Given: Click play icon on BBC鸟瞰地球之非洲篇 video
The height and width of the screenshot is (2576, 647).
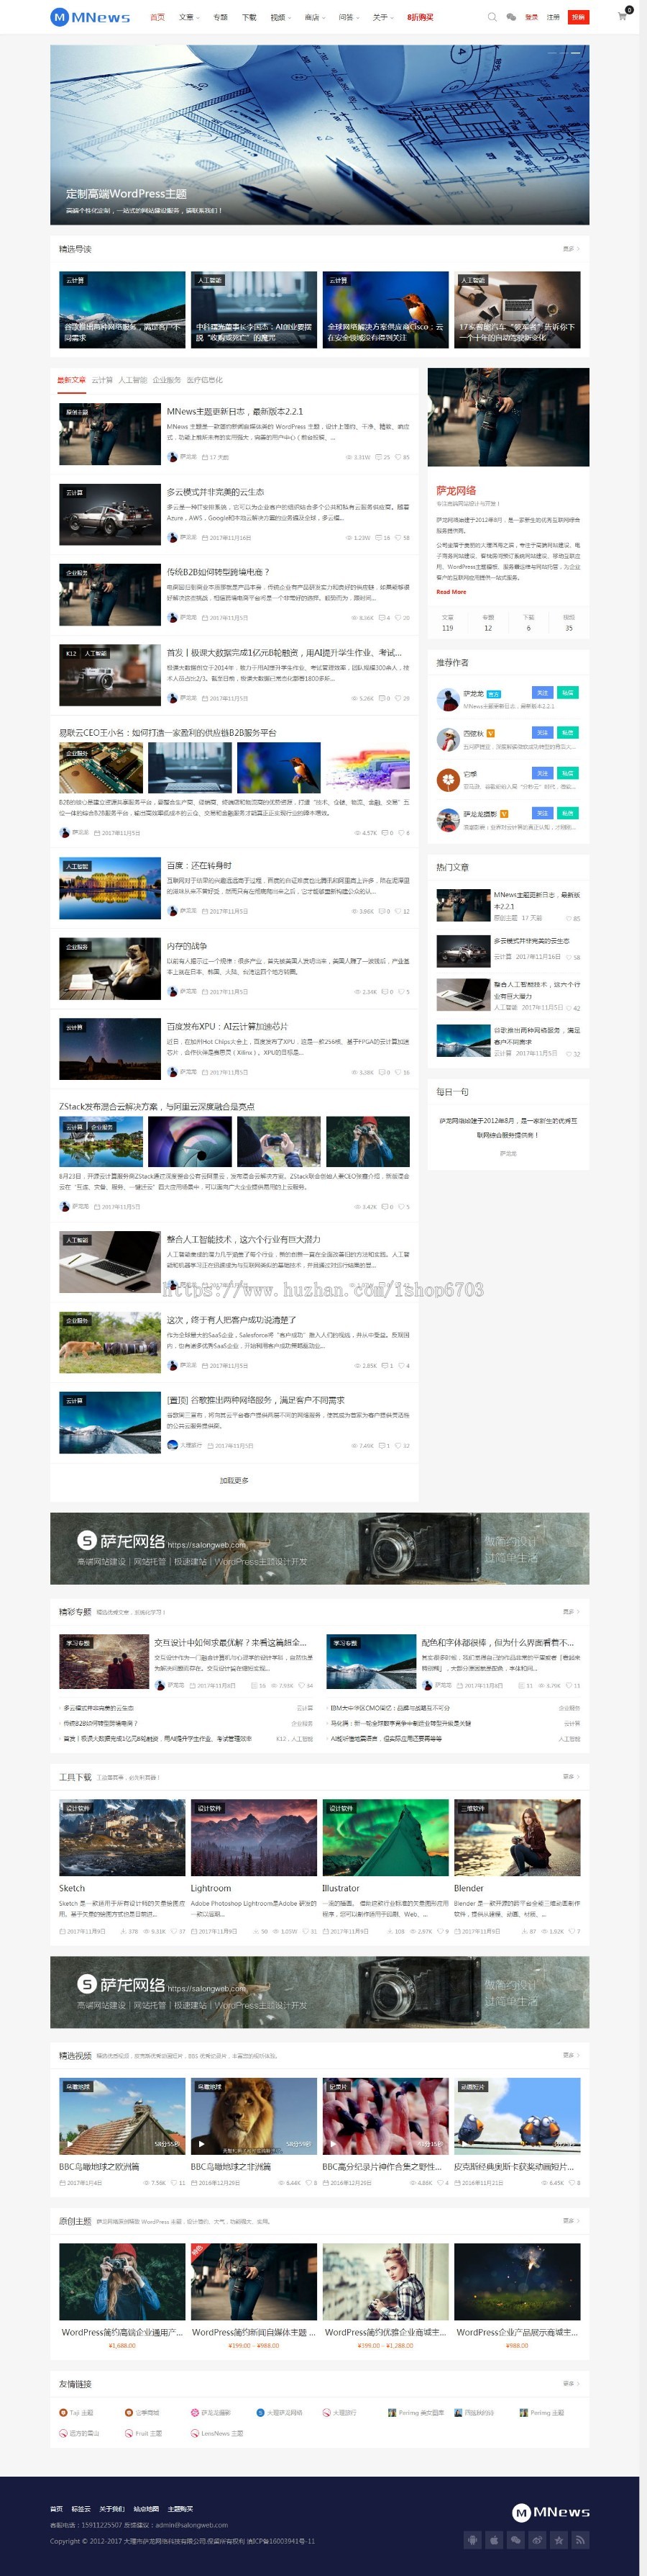Looking at the screenshot, I should pyautogui.click(x=201, y=2143).
